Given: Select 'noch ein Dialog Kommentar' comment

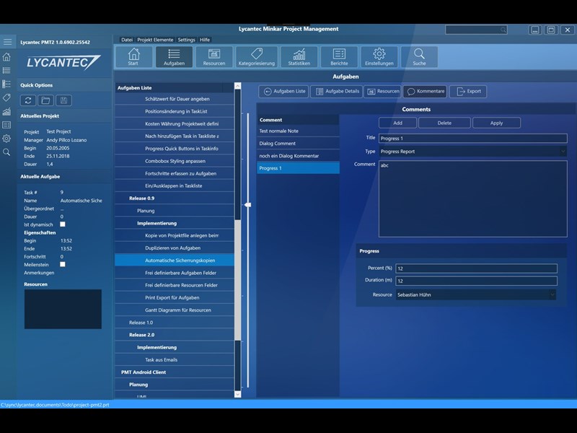Looking at the screenshot, I should (x=298, y=156).
